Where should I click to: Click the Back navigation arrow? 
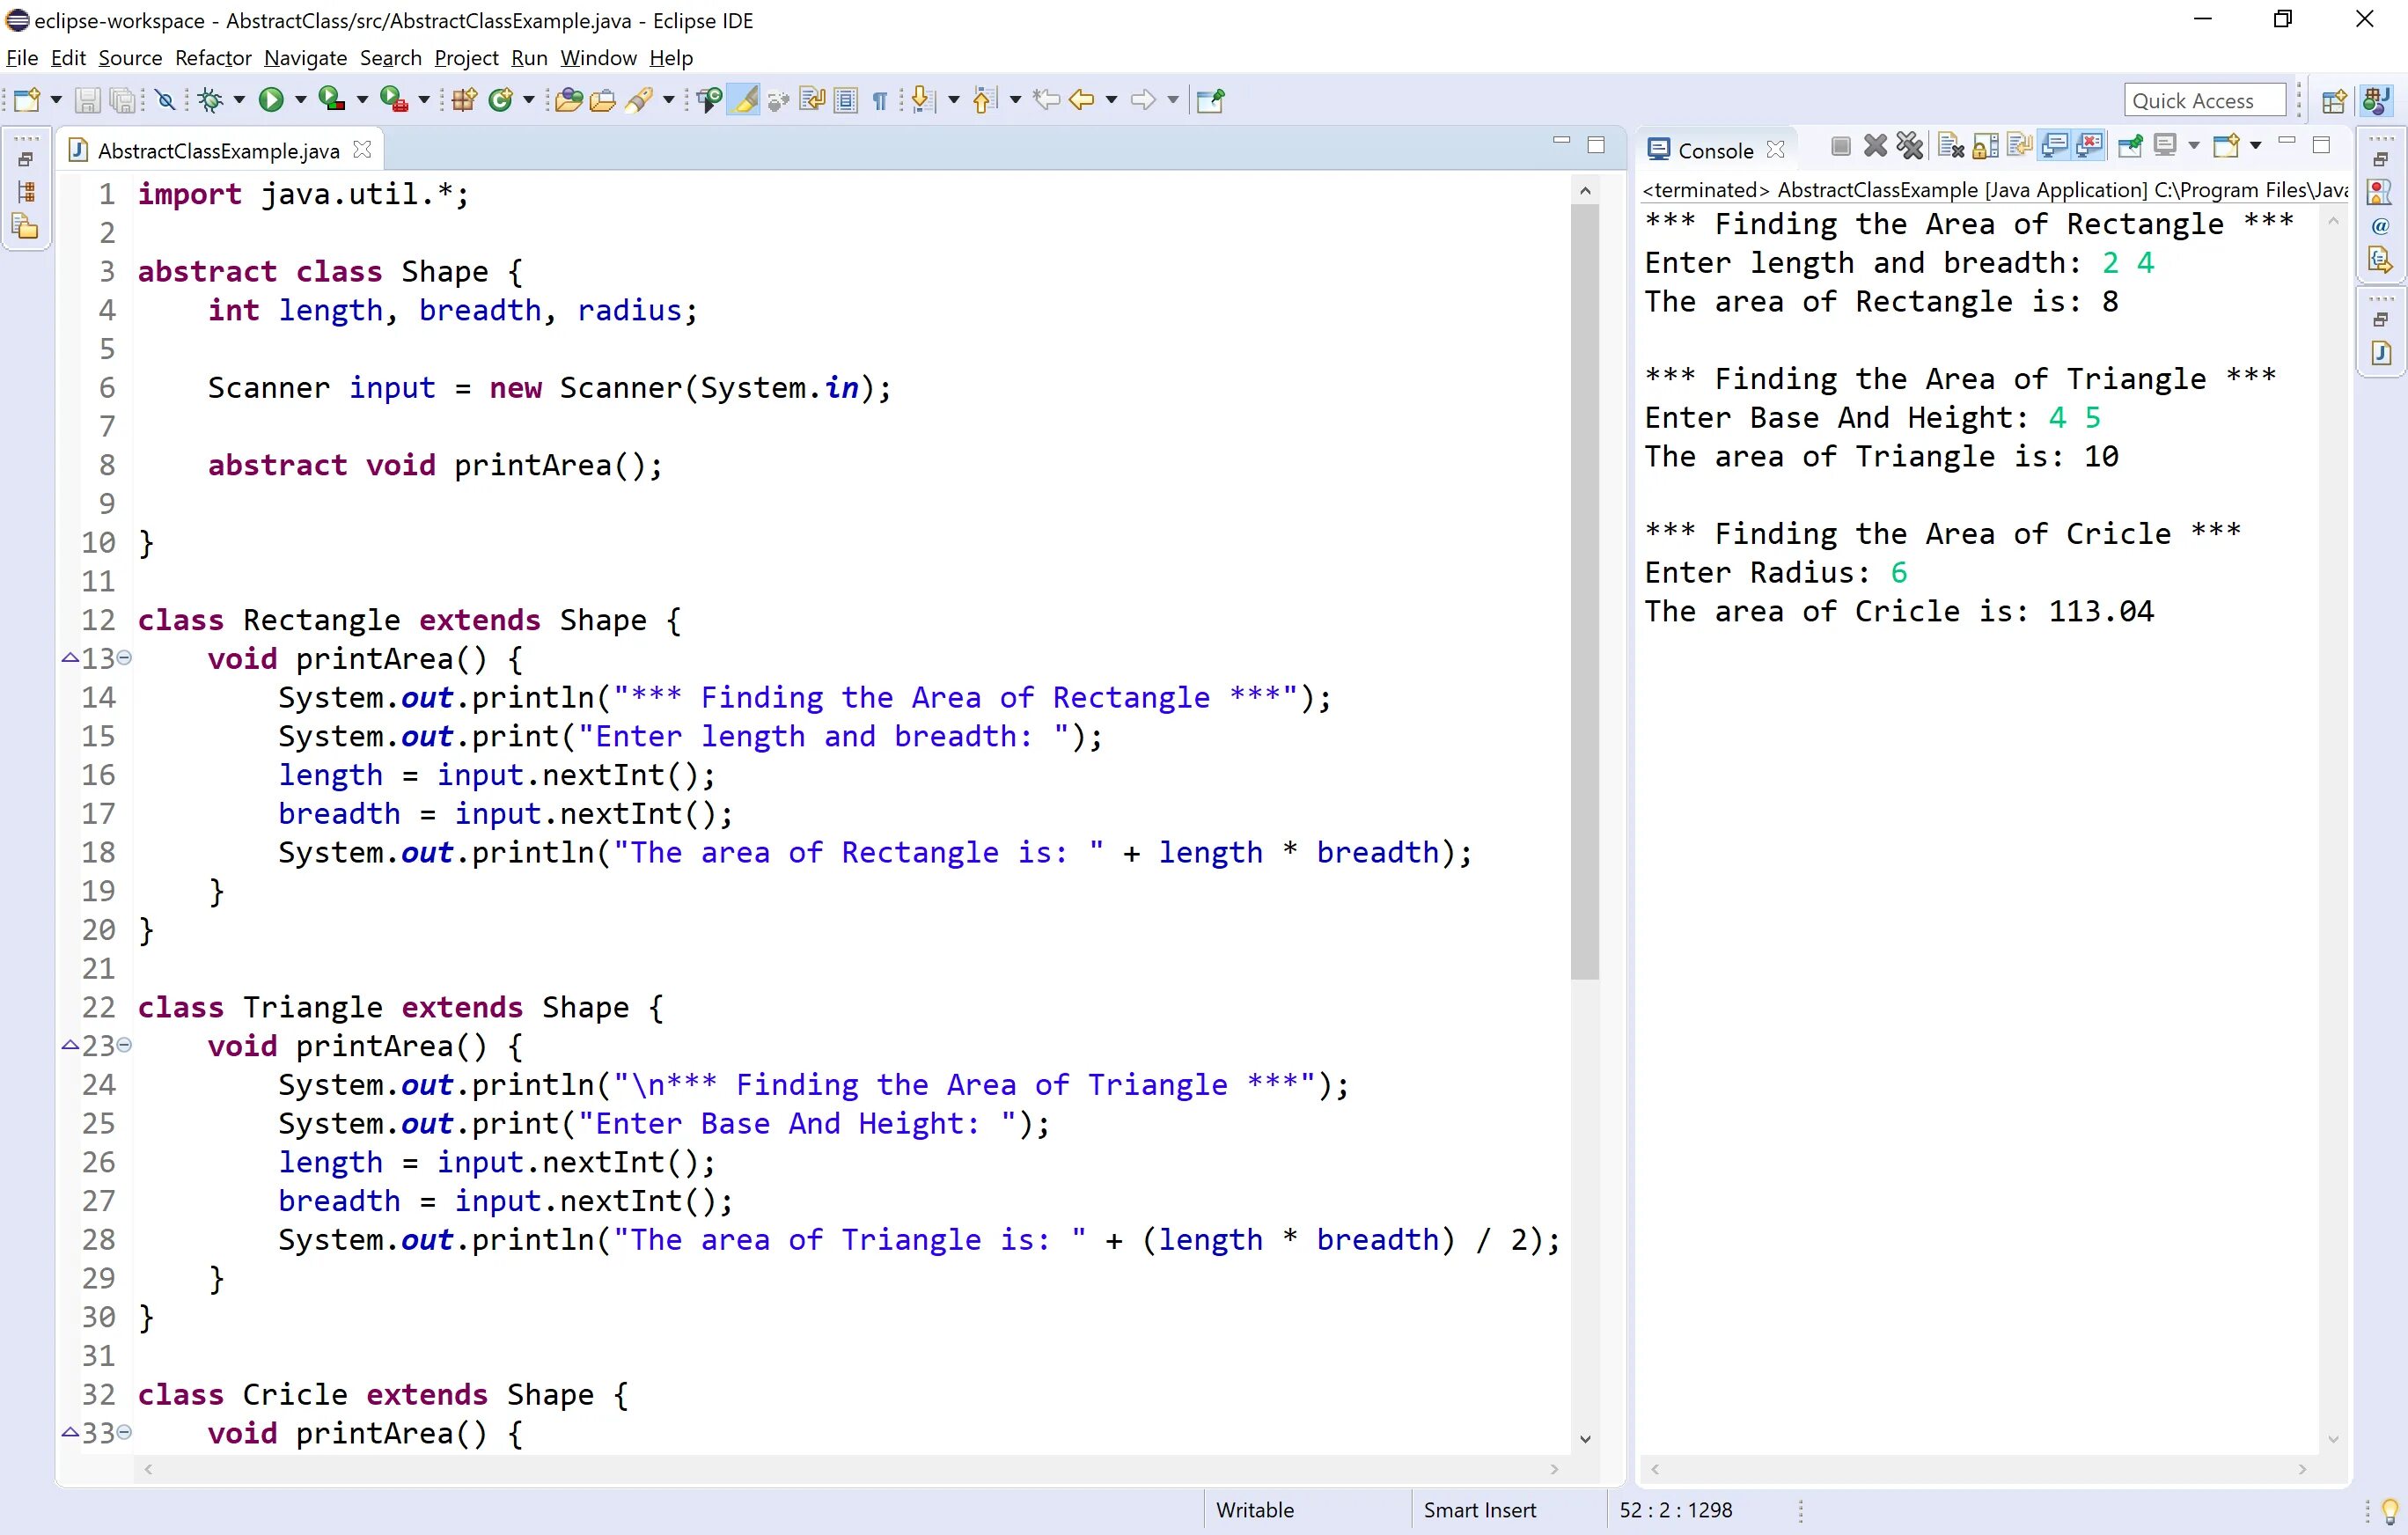1082,100
